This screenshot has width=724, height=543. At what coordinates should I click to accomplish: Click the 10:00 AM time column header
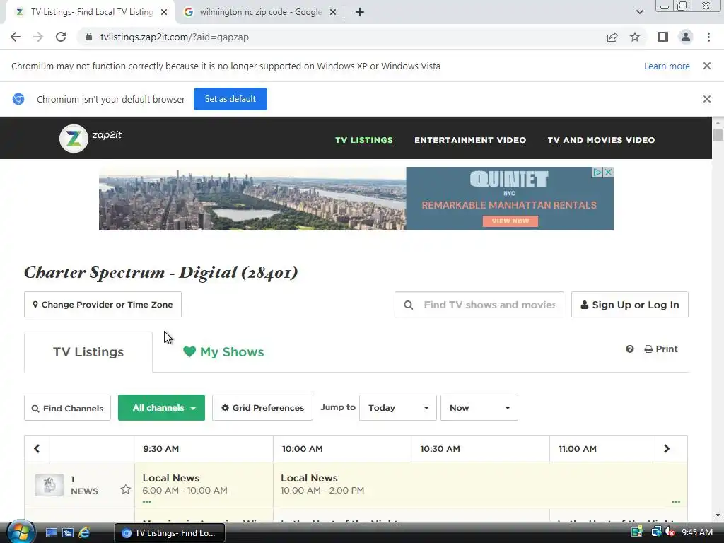click(x=342, y=448)
